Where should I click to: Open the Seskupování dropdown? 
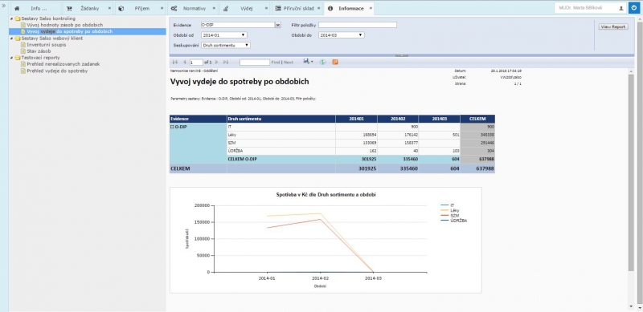pos(226,45)
